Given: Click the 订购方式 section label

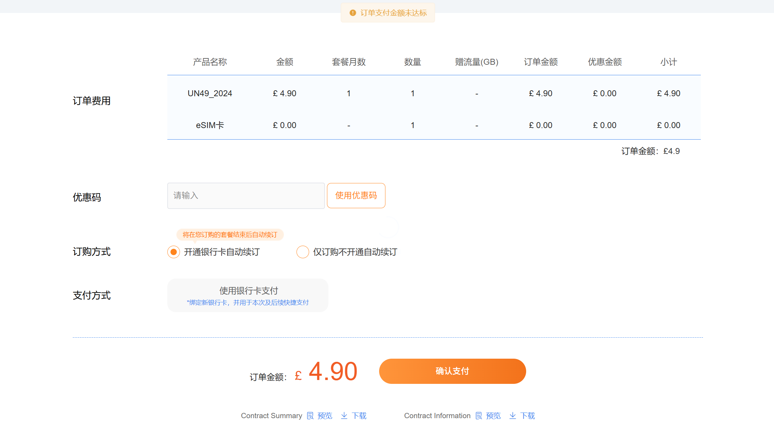Looking at the screenshot, I should point(92,252).
